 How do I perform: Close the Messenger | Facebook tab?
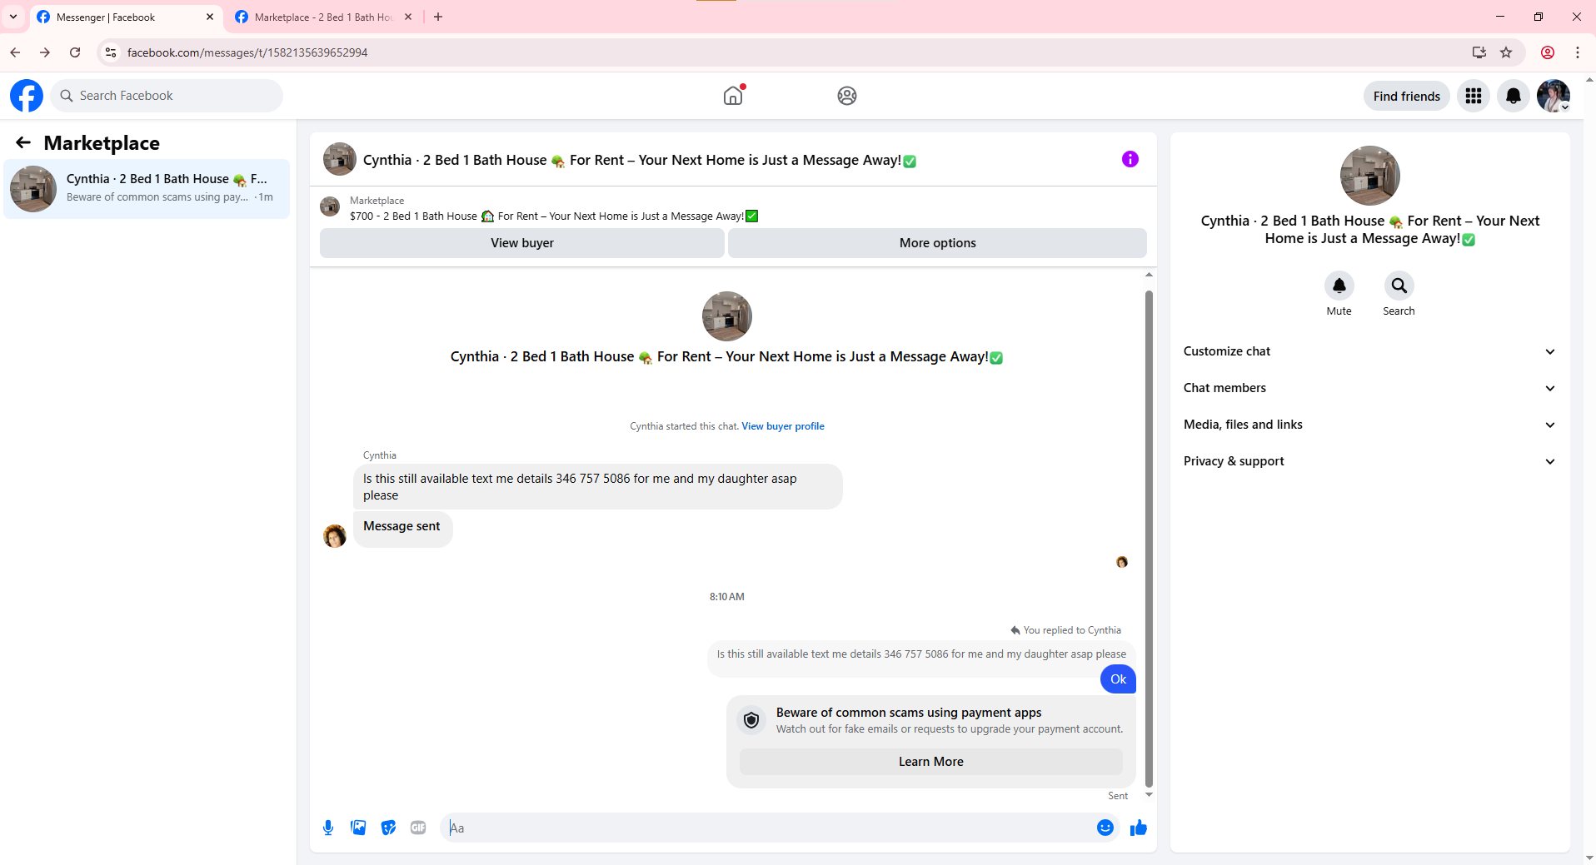click(x=210, y=17)
